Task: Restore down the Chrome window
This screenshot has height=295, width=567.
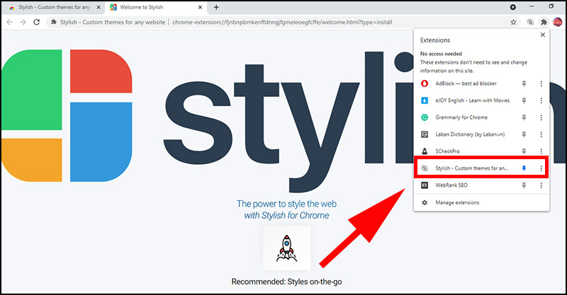Action: click(551, 6)
